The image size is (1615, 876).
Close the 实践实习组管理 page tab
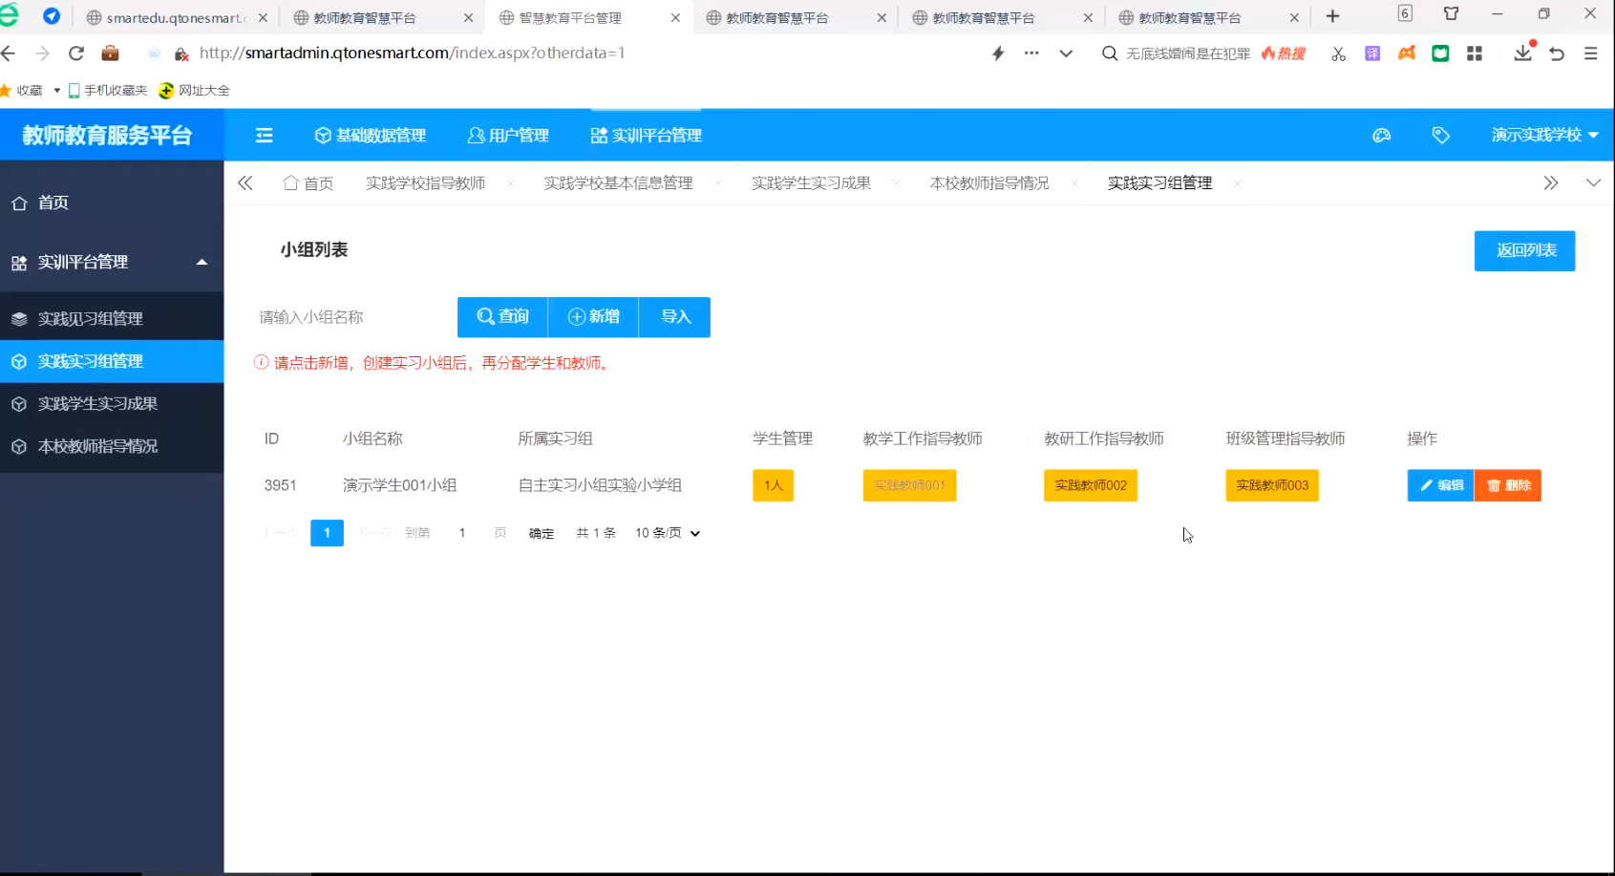click(1238, 183)
